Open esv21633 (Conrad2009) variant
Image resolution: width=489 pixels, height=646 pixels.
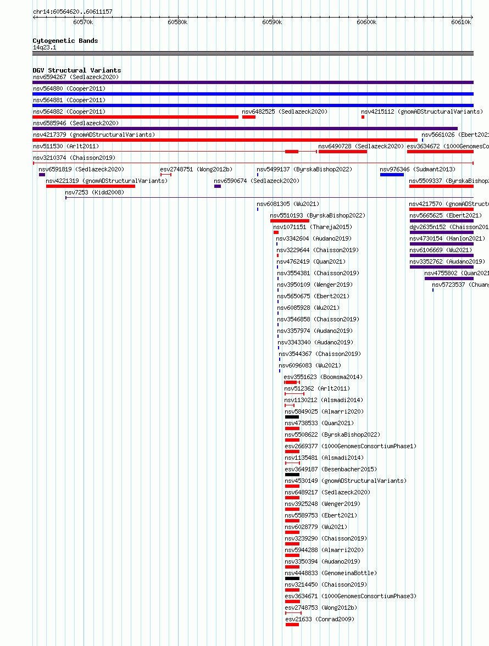(320, 619)
